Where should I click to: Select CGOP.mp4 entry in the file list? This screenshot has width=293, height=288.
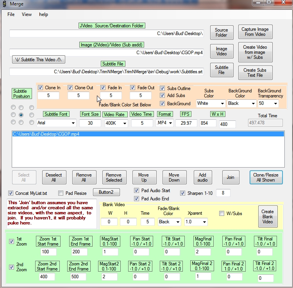(148, 134)
